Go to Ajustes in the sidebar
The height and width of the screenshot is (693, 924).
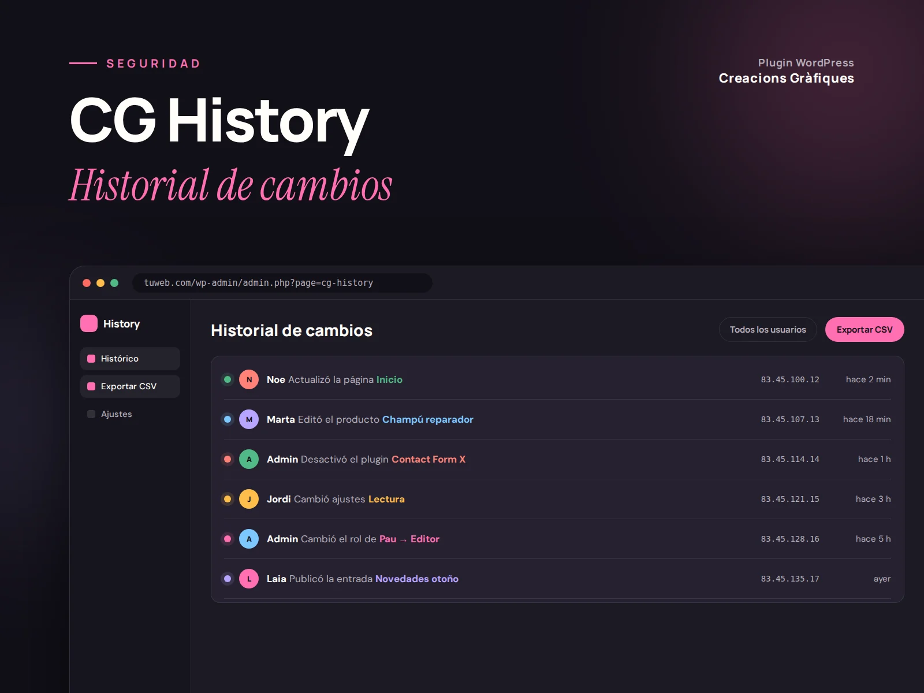point(130,414)
